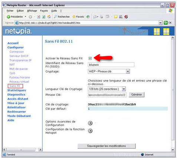
Task: Open the Fichier menu
Action: pos(10,11)
